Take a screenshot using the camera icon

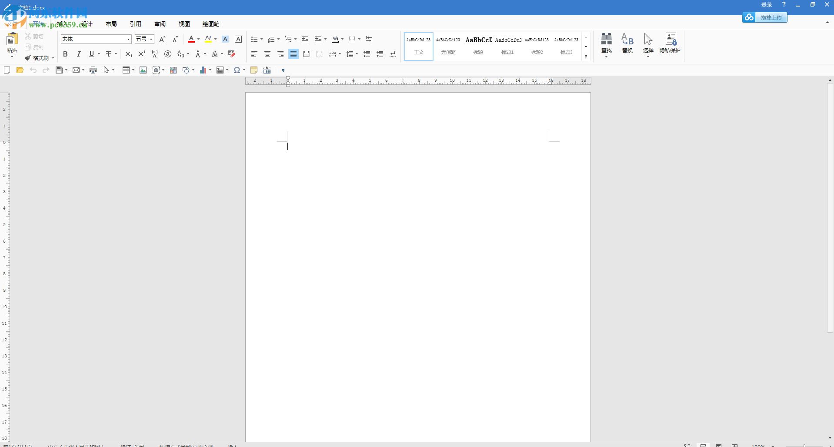pyautogui.click(x=157, y=70)
